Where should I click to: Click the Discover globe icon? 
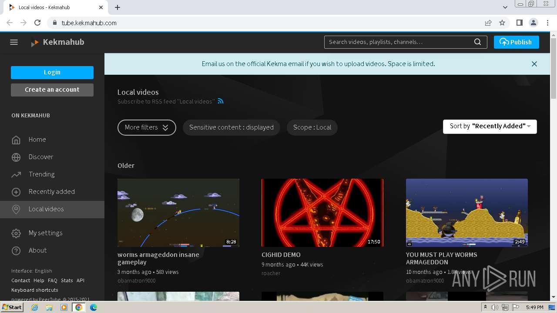16,157
